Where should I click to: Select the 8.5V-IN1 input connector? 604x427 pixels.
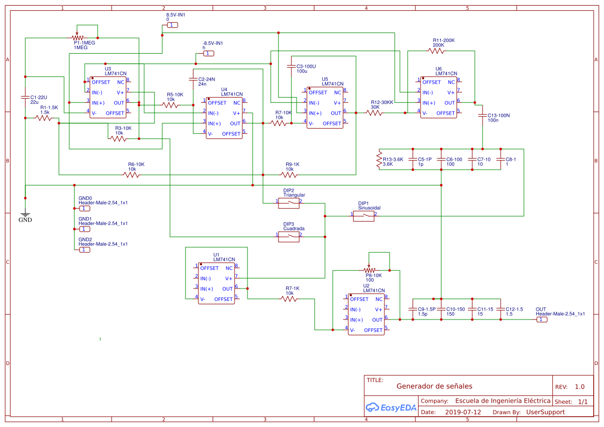[172, 25]
